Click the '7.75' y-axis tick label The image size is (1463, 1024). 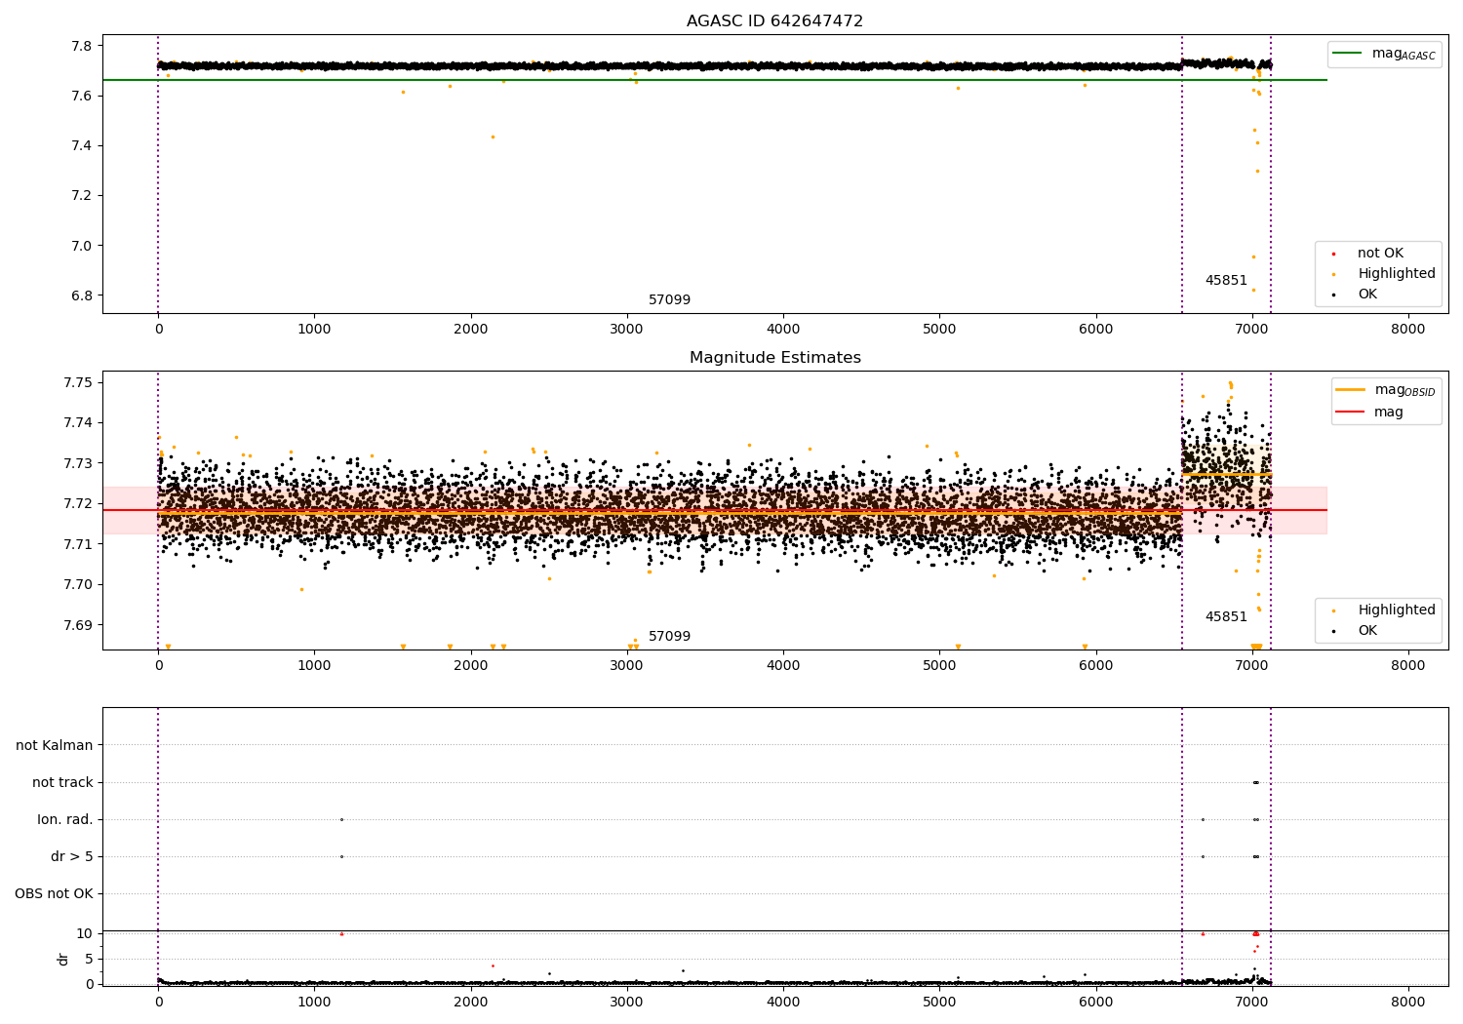click(x=78, y=382)
